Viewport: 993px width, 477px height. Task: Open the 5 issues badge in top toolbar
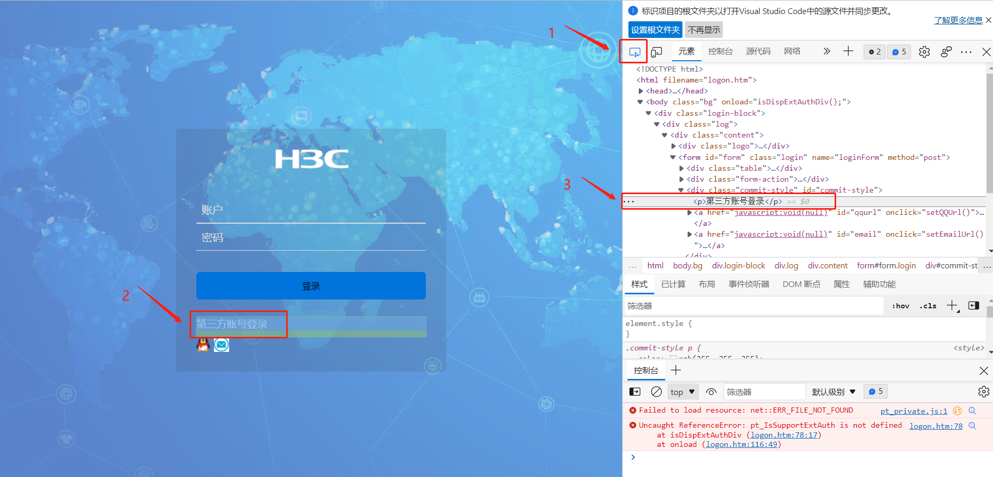pyautogui.click(x=899, y=52)
